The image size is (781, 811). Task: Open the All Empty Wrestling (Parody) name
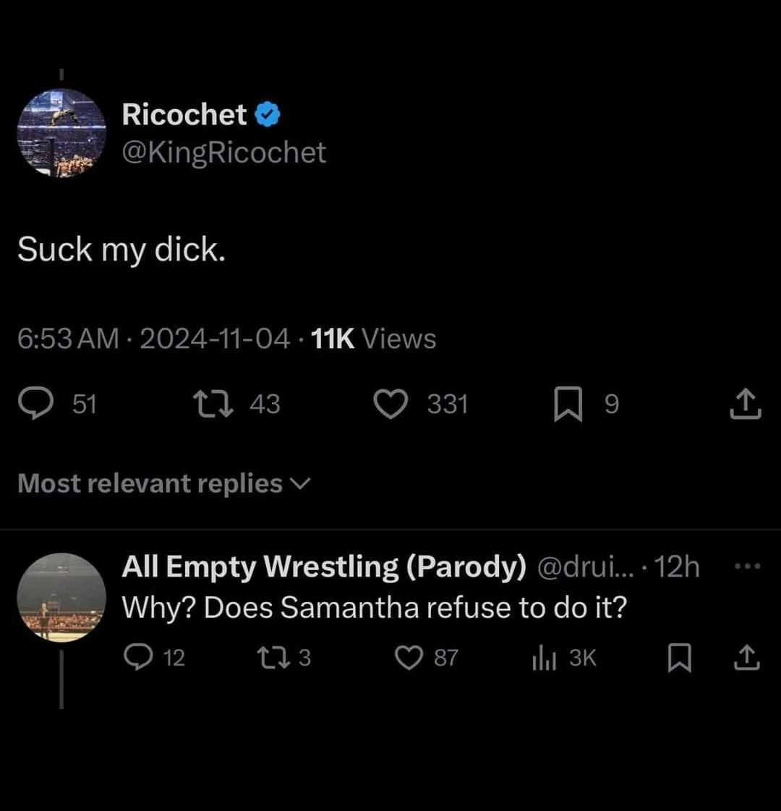coord(324,566)
